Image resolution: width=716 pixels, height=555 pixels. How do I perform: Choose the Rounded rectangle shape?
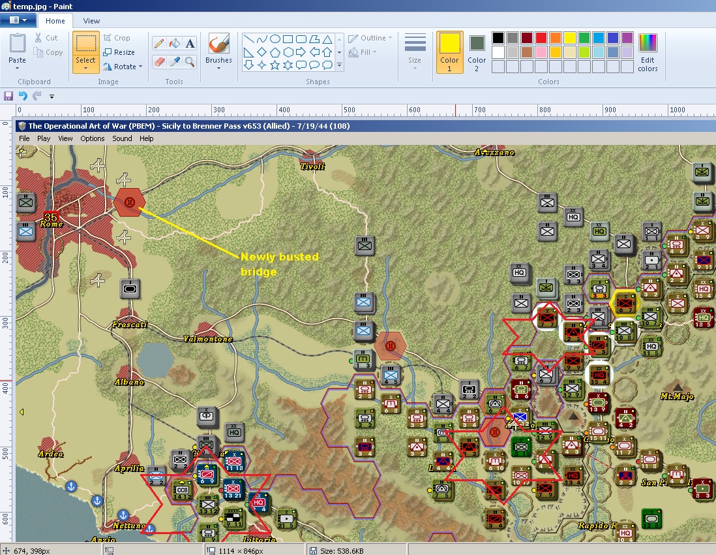301,39
